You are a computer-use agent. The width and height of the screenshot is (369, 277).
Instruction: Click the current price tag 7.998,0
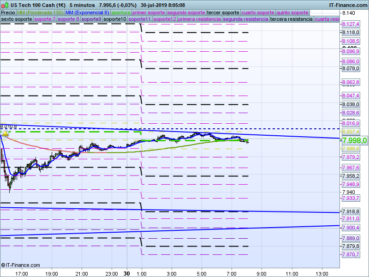354,140
